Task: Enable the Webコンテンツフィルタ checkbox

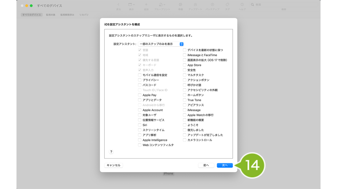Action: [x=140, y=145]
